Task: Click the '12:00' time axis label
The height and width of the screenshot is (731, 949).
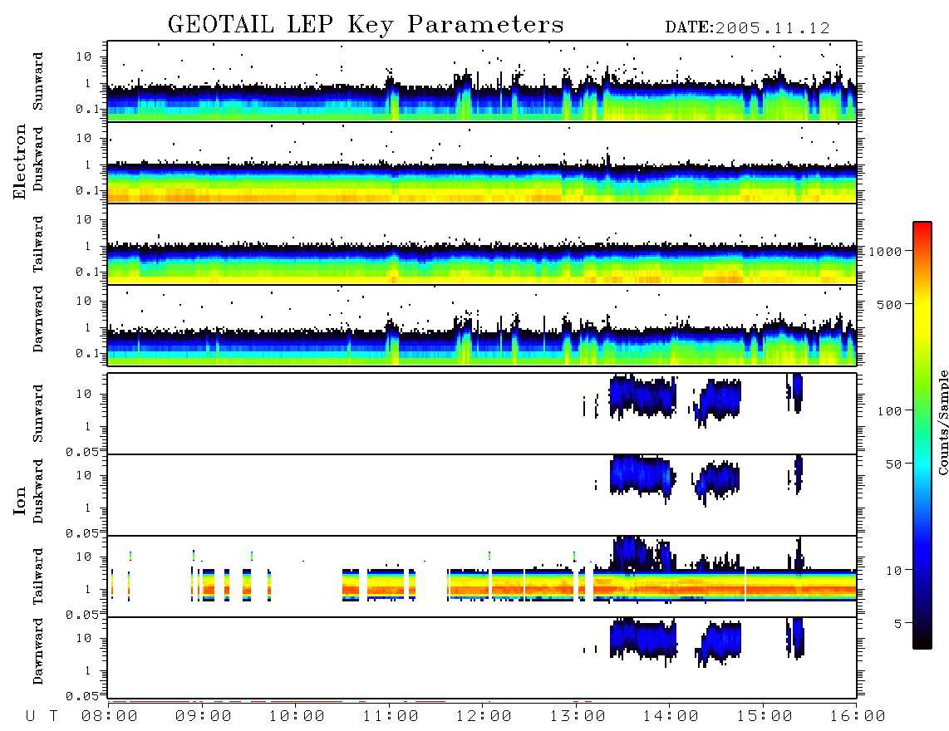Action: [x=484, y=716]
